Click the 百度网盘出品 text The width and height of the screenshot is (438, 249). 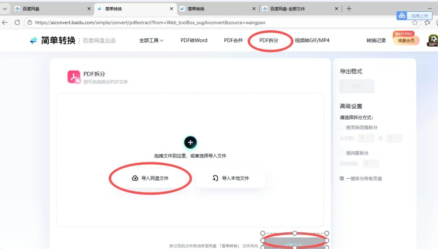[x=99, y=41]
